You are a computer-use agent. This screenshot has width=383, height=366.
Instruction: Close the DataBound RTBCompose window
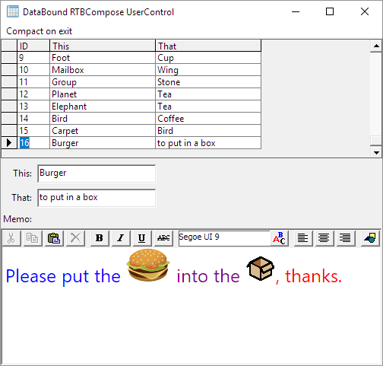click(365, 11)
